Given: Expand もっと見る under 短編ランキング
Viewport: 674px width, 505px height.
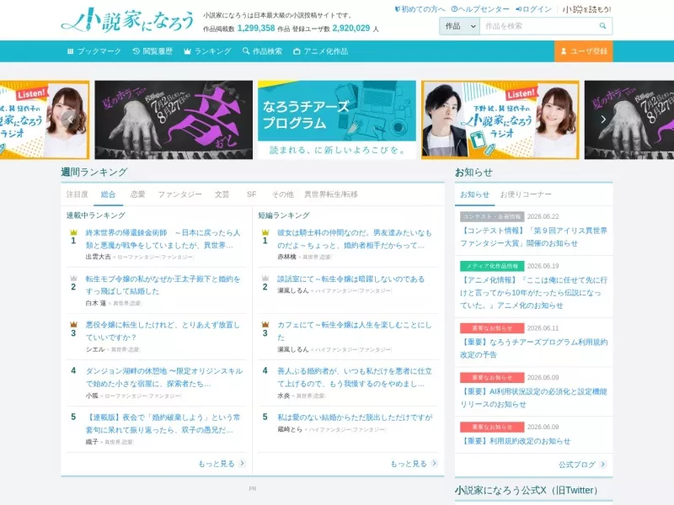Looking at the screenshot, I should [414, 464].
